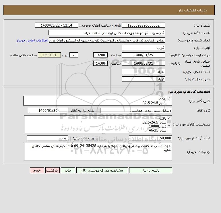Click the استان محل تحویل field تهران
The width and height of the screenshot is (221, 213).
(x=143, y=71)
